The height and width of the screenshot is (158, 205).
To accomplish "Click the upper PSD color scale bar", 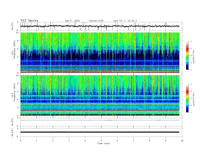I will tap(187, 56).
